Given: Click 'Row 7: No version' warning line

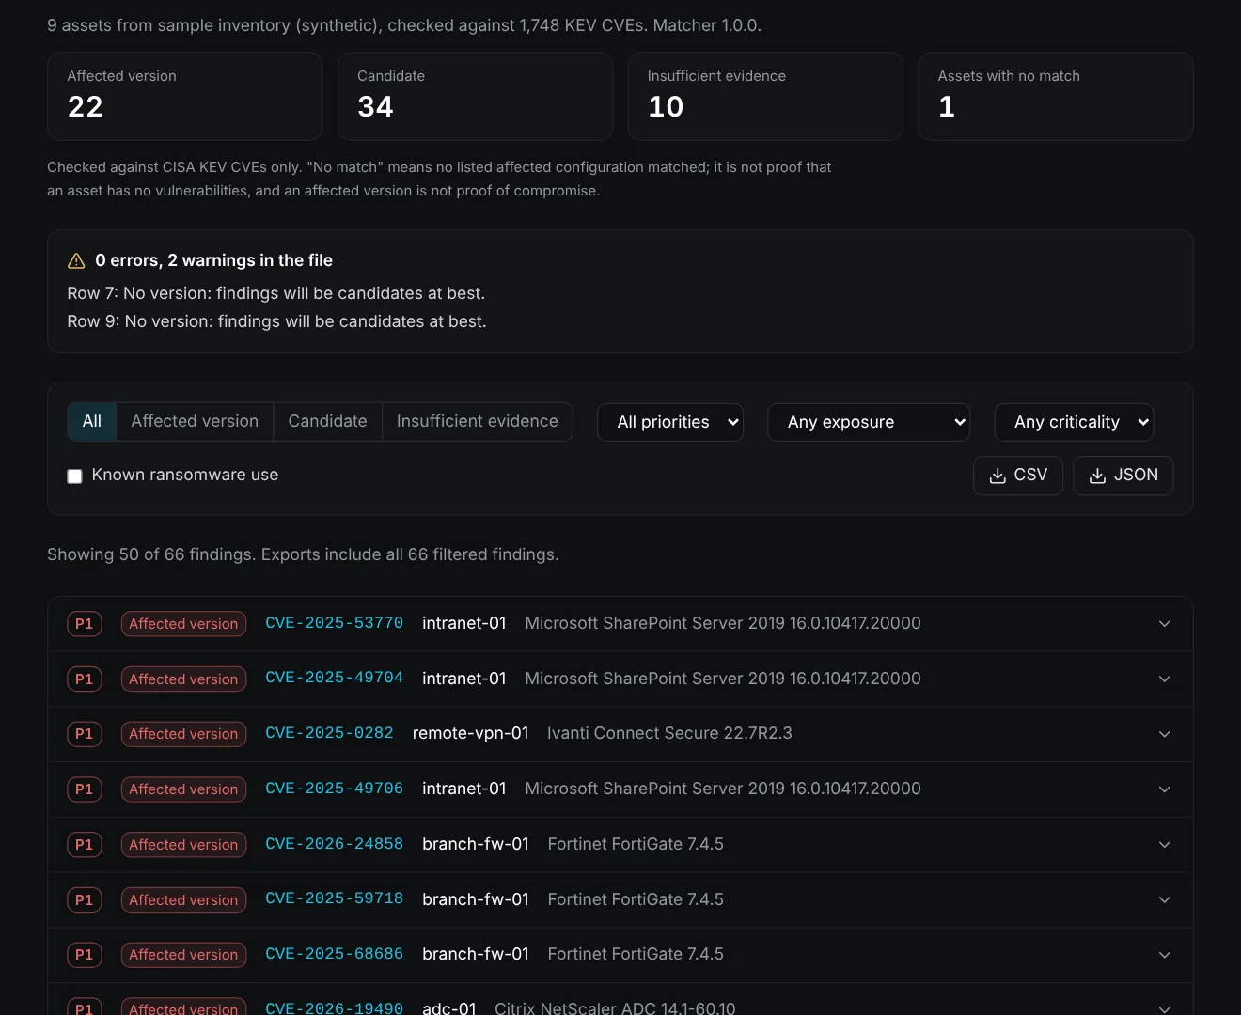Looking at the screenshot, I should [276, 293].
